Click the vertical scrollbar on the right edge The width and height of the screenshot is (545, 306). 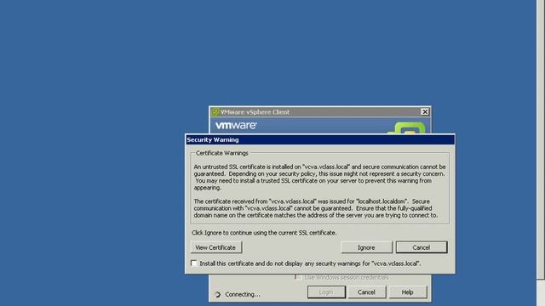[x=541, y=139]
